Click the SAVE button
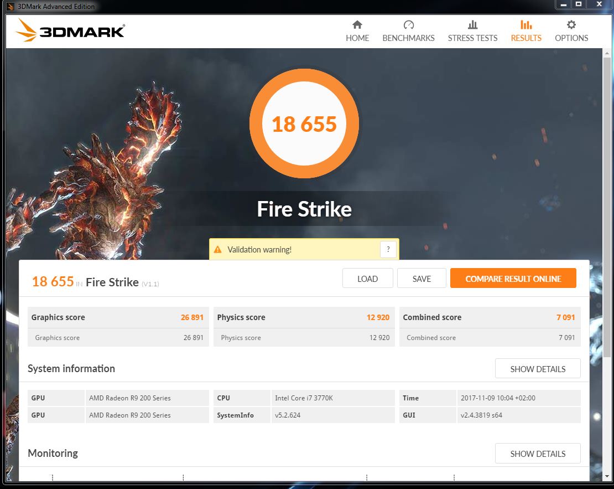 click(x=422, y=279)
